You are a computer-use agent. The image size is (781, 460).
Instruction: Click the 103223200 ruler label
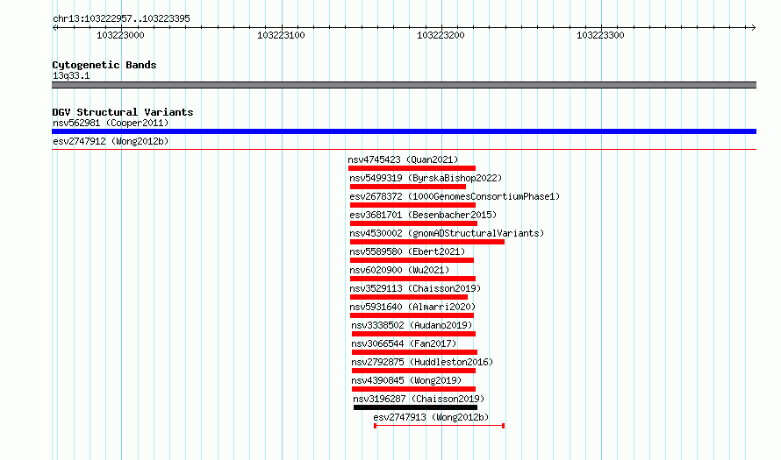point(441,35)
